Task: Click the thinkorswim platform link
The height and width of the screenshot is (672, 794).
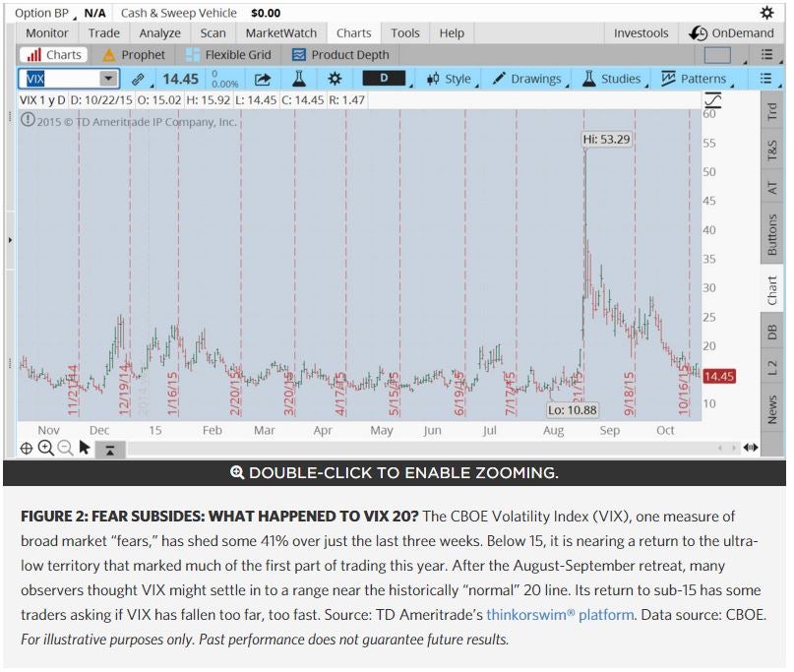Action: coord(560,614)
